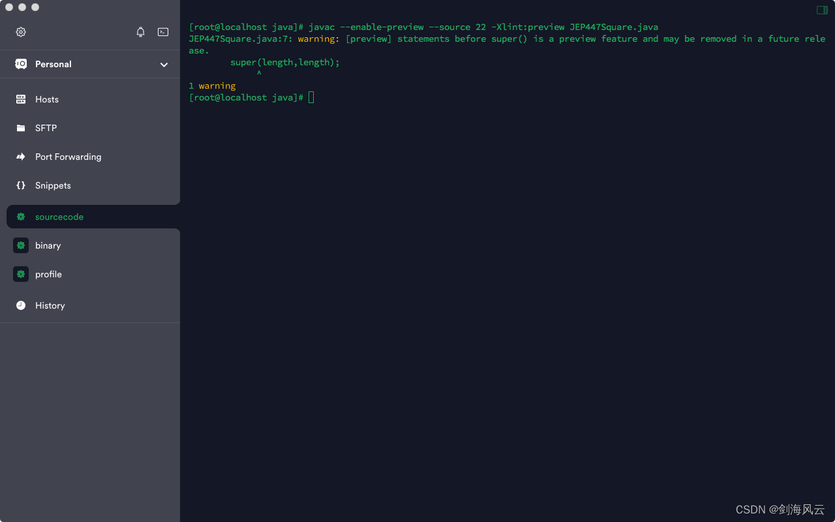
Task: Open the Settings gear
Action: (20, 31)
